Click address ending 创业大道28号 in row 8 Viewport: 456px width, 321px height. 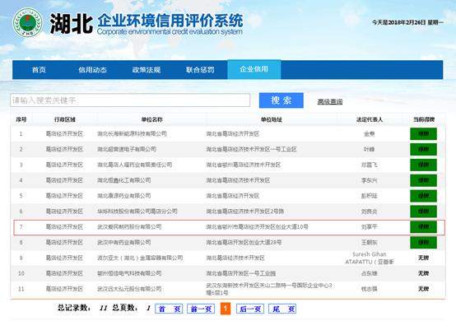pos(244,243)
